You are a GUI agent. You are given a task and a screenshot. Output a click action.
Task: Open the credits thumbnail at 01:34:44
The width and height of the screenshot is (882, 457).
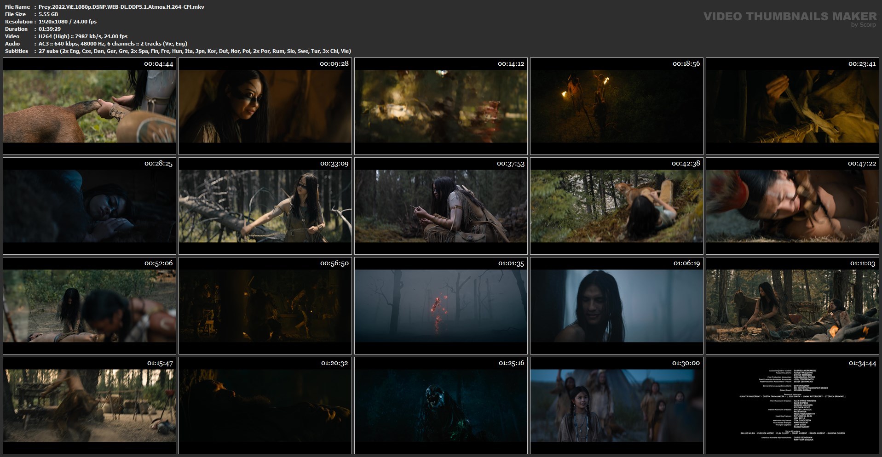coord(792,406)
